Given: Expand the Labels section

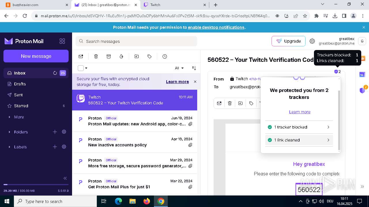Looking at the screenshot, I should click(x=20, y=147).
